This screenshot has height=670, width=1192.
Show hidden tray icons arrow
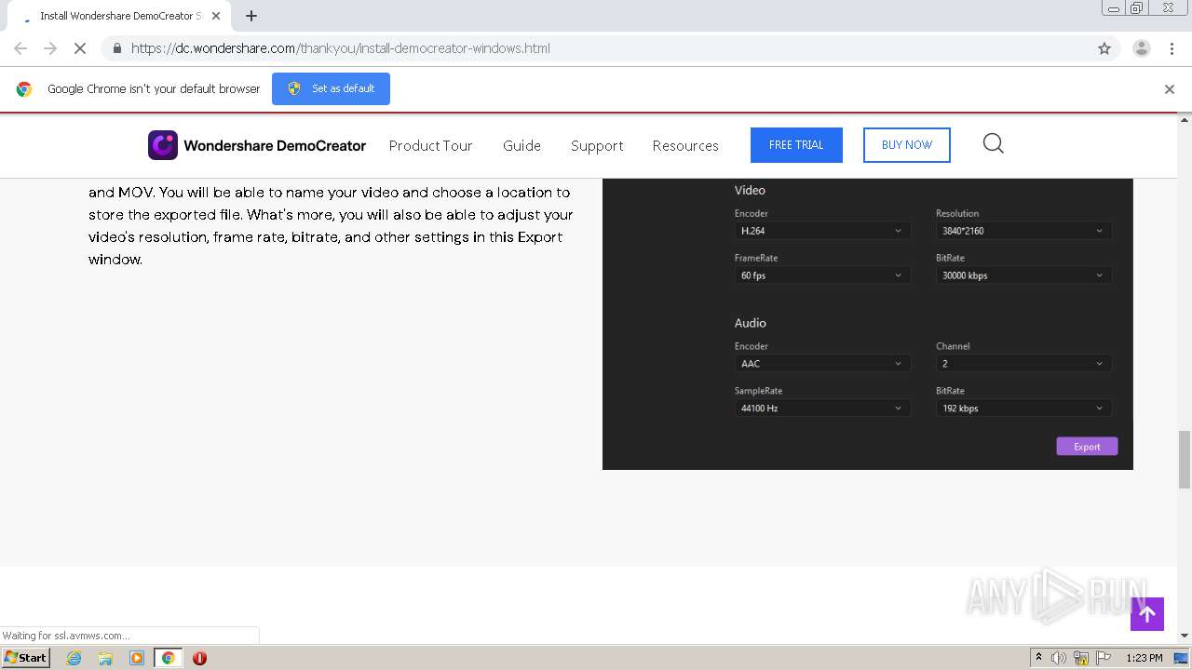coord(1038,658)
